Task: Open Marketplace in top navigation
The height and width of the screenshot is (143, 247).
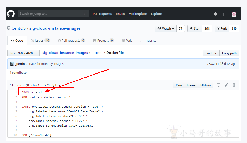Action: (138, 14)
